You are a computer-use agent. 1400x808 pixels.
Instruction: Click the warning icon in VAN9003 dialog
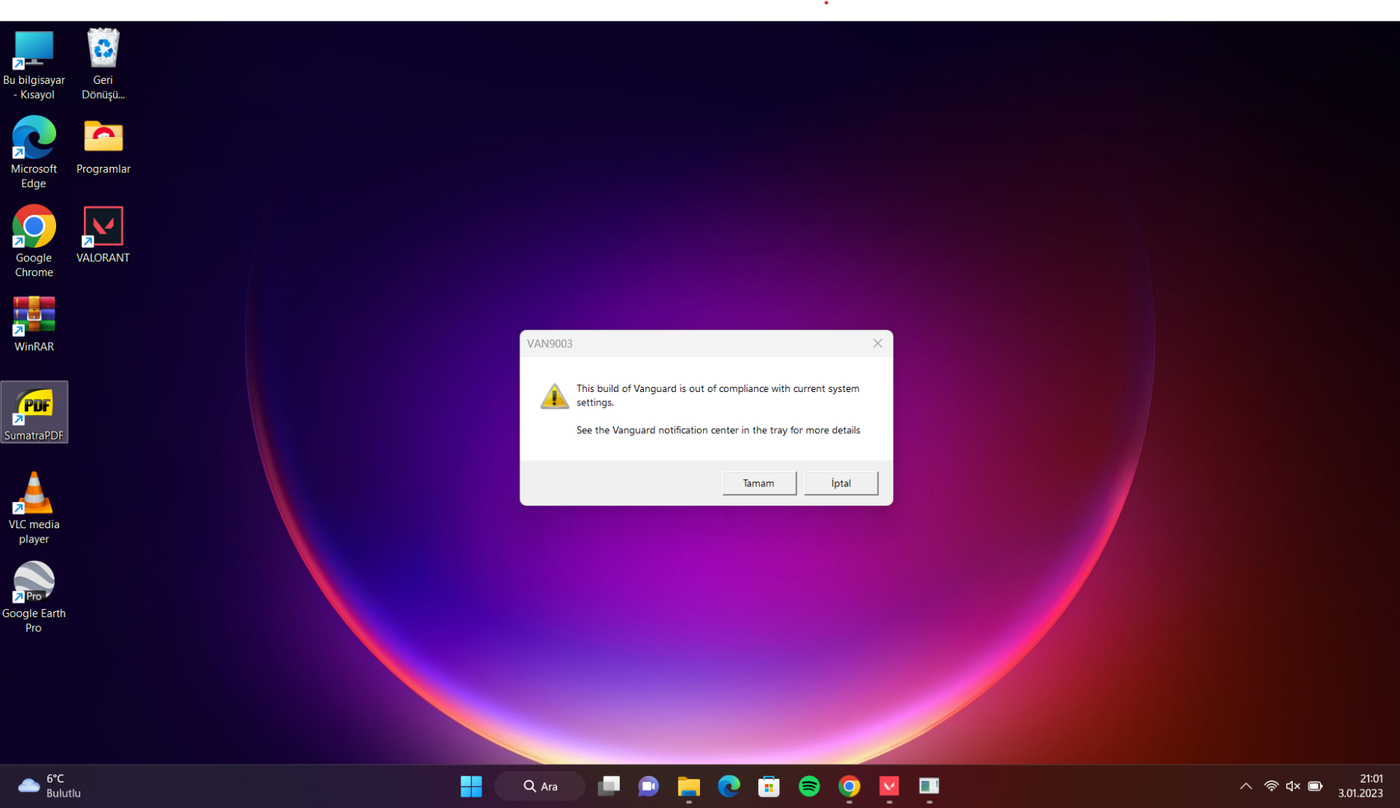555,396
